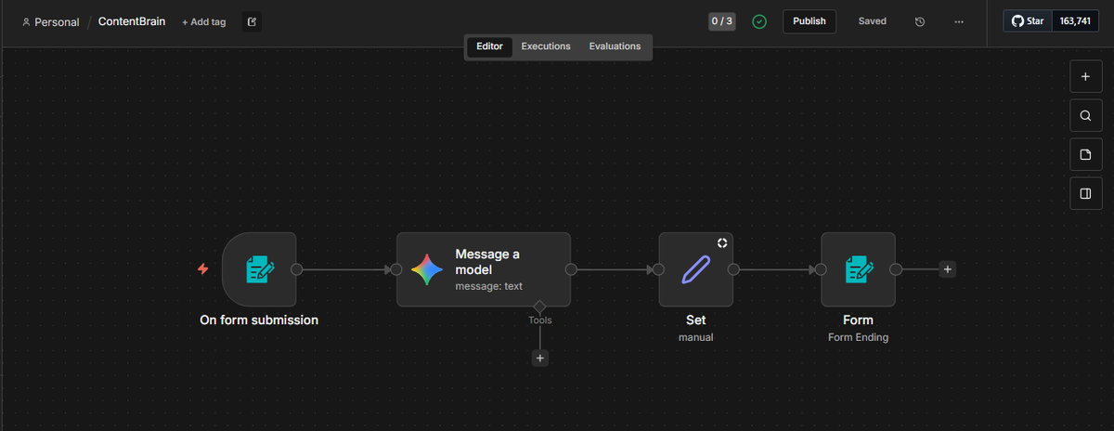The width and height of the screenshot is (1114, 431).
Task: Click the output connector of Form node
Action: pos(896,269)
